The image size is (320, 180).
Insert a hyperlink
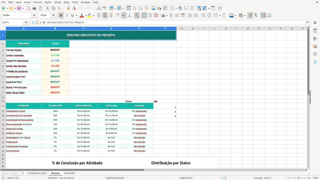(180, 8)
